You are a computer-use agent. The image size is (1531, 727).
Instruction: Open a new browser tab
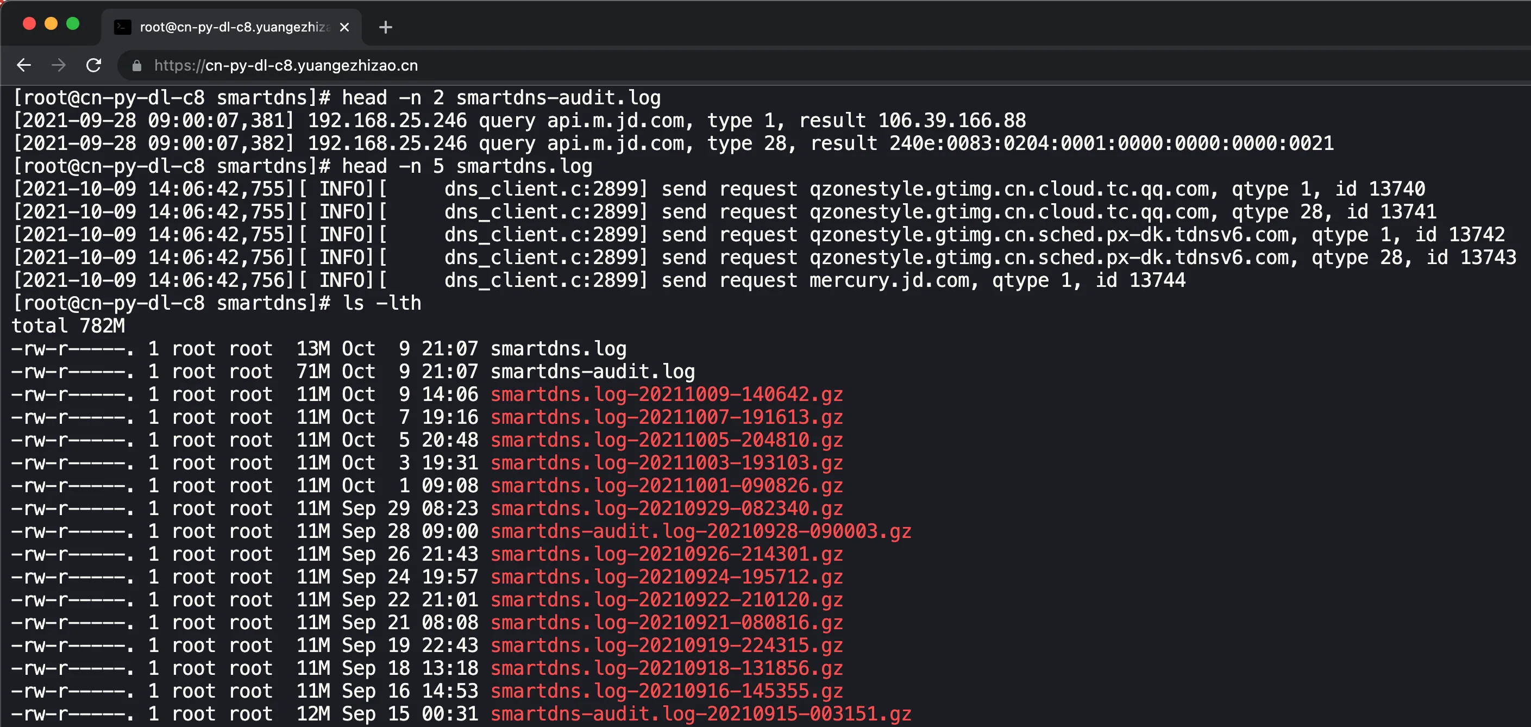pyautogui.click(x=386, y=27)
